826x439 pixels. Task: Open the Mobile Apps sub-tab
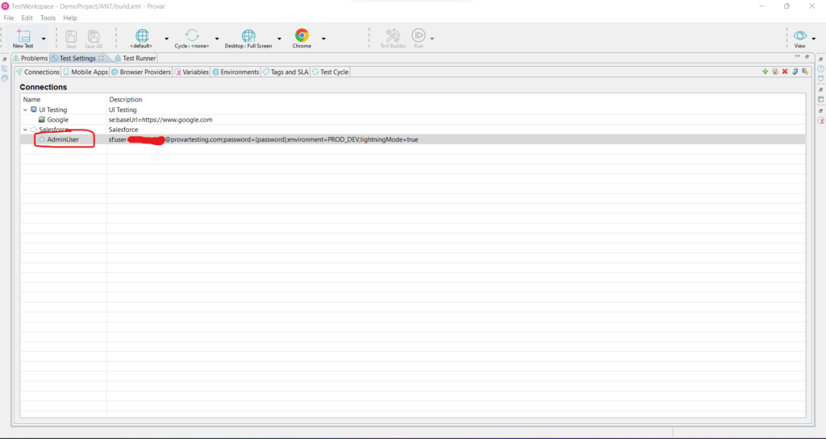point(86,72)
